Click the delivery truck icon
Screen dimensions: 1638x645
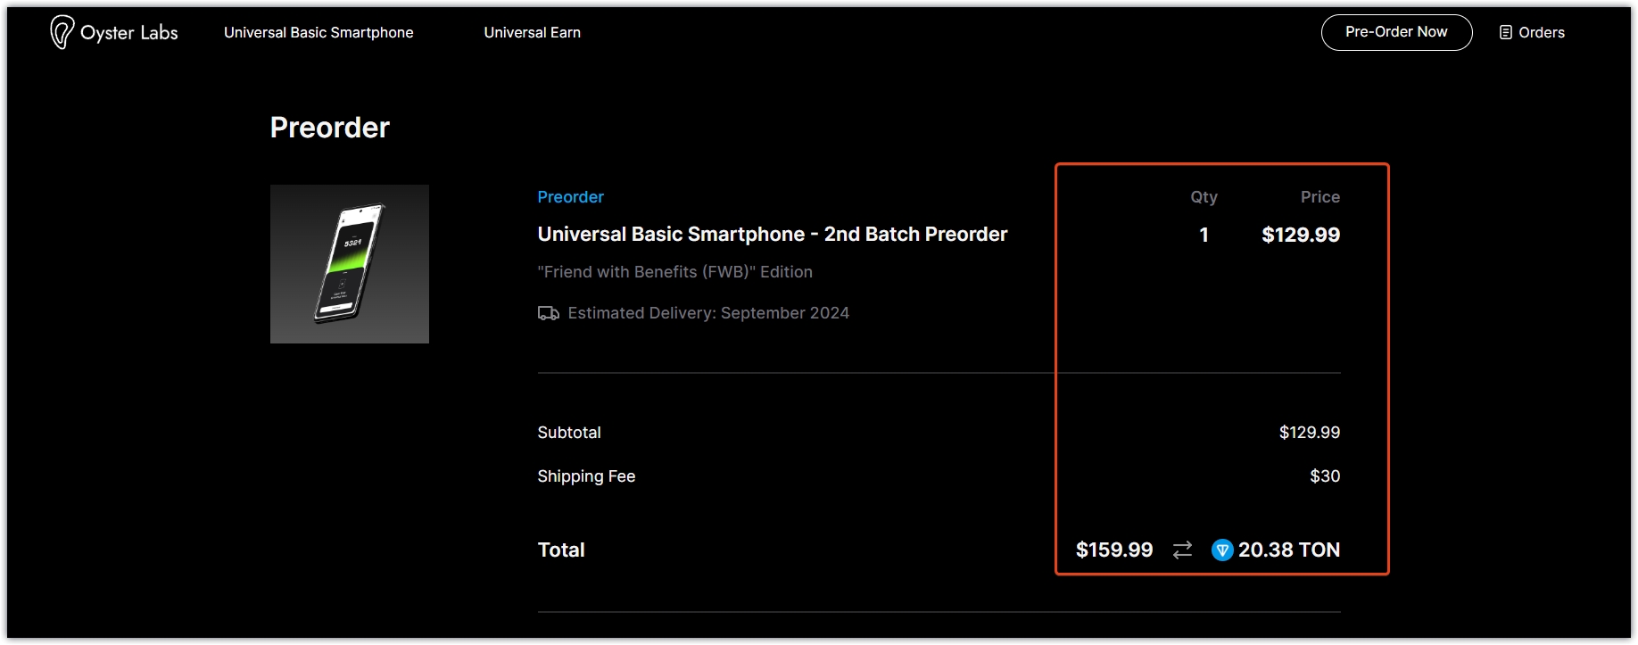[x=549, y=313]
